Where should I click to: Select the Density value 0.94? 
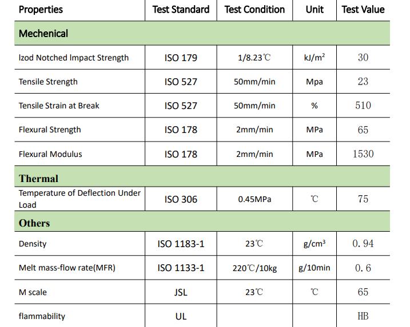tap(363, 244)
